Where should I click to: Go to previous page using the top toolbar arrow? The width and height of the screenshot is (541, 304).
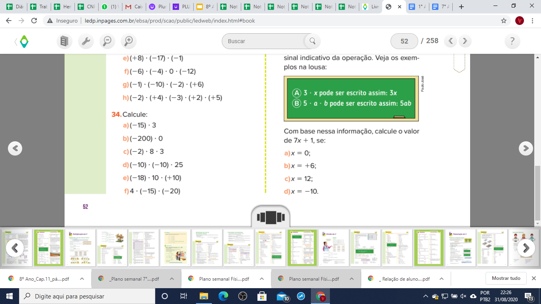[x=451, y=41]
